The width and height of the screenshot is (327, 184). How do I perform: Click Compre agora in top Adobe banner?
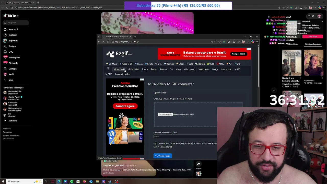point(238,54)
